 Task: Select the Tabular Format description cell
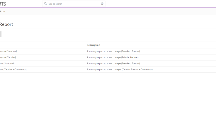point(112,57)
